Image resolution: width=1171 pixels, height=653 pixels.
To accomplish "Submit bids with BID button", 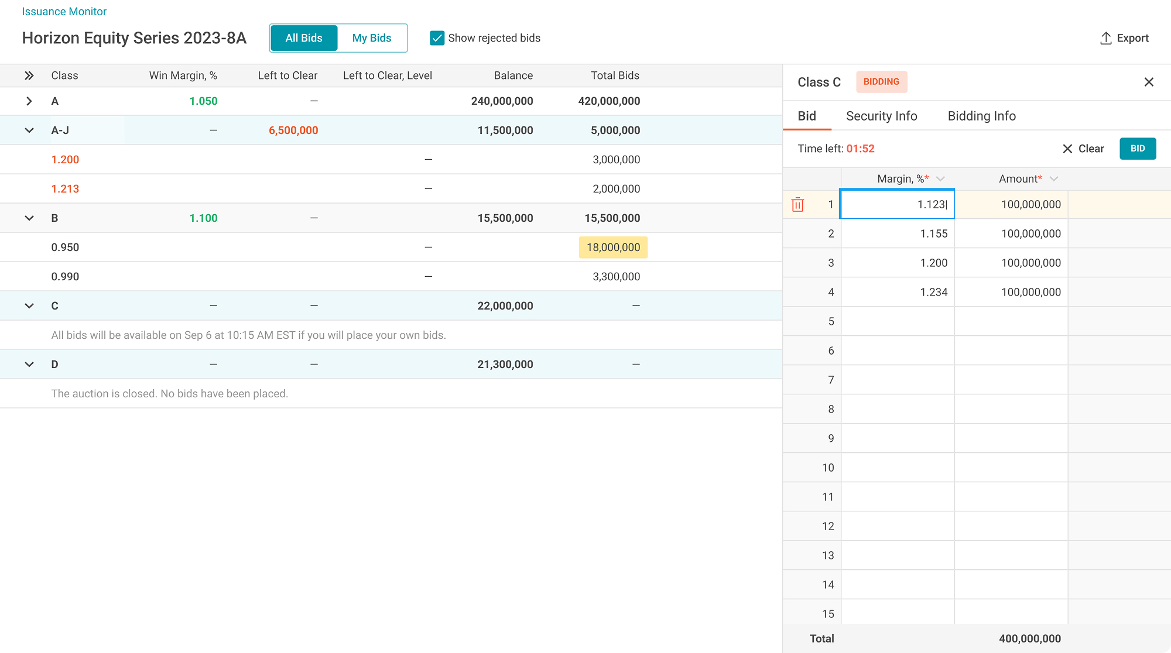I will [1138, 149].
